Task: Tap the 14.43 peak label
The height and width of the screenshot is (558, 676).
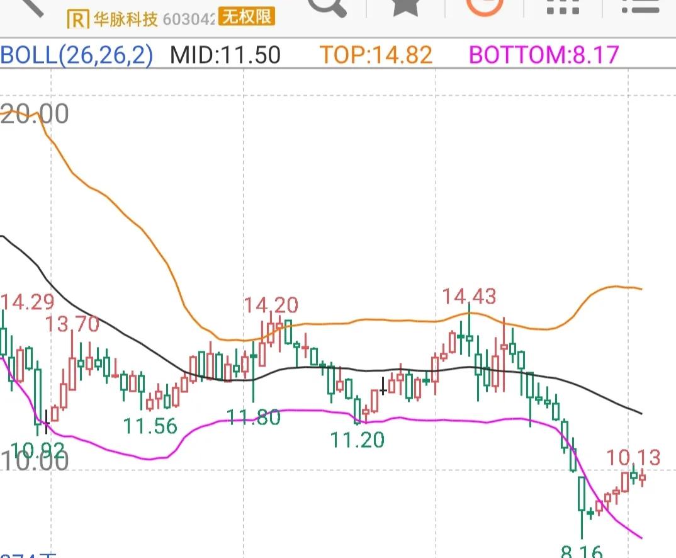Action: pyautogui.click(x=470, y=296)
